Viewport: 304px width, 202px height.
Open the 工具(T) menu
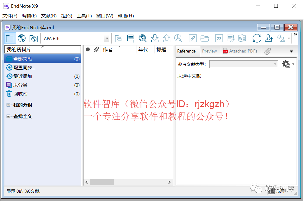[84, 16]
